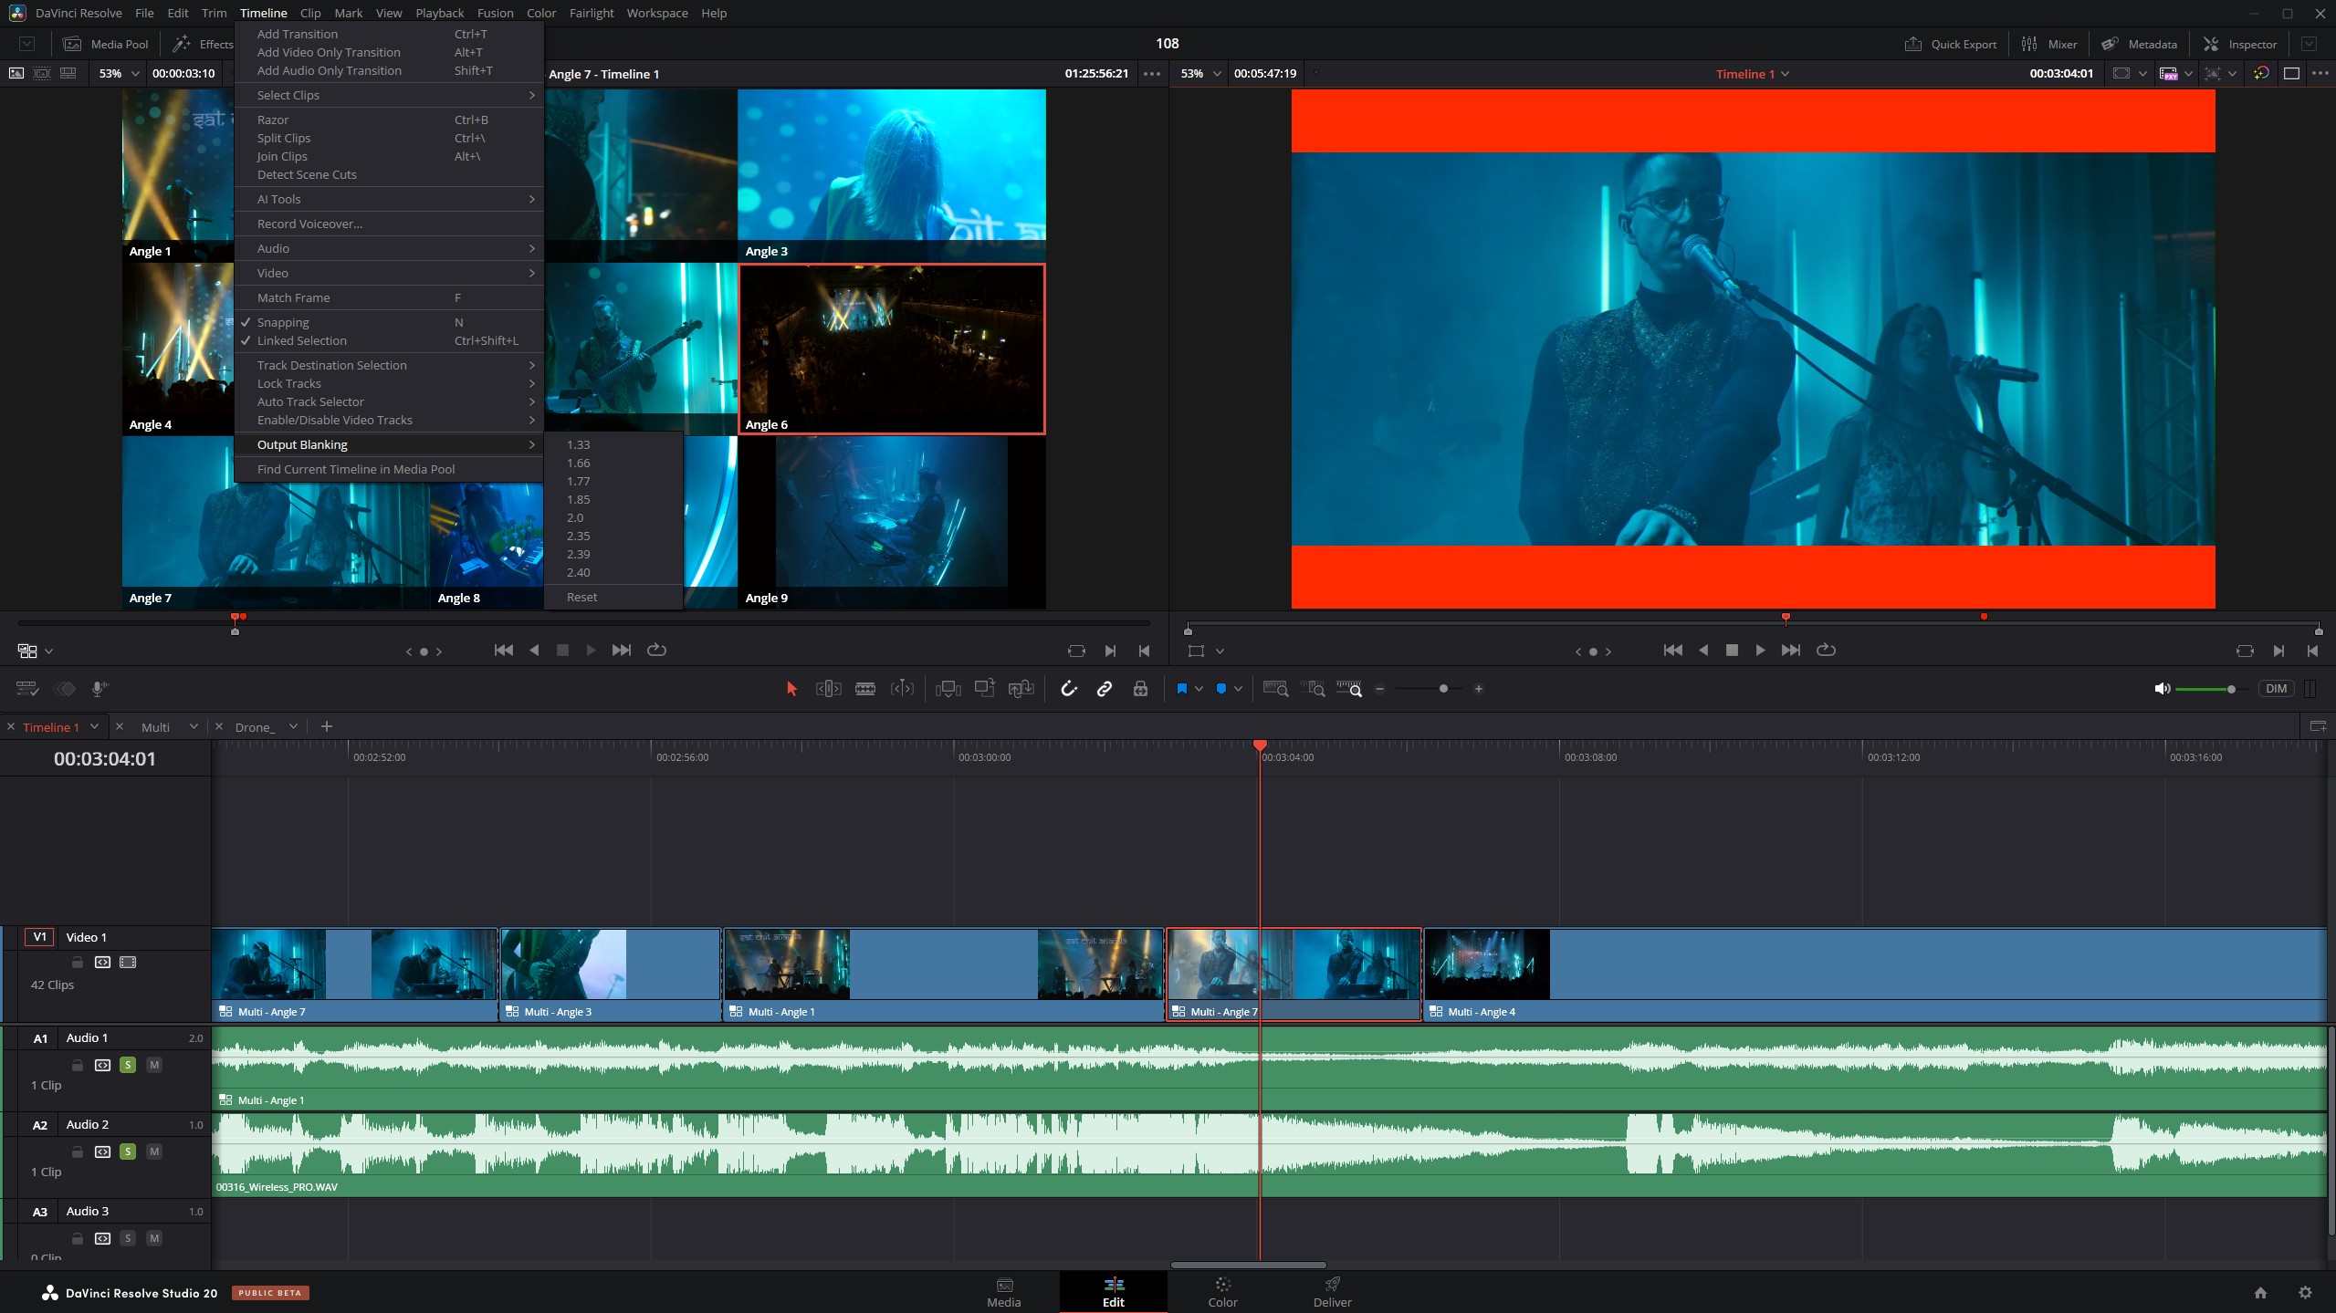Image resolution: width=2336 pixels, height=1313 pixels.
Task: Click the timeline viewer scrubber bar
Action: click(1753, 625)
